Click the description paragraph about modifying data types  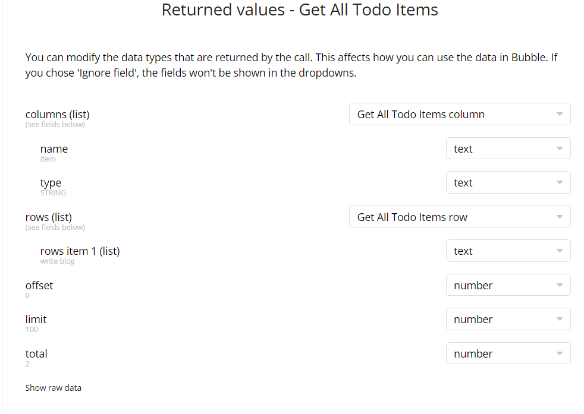pos(291,66)
